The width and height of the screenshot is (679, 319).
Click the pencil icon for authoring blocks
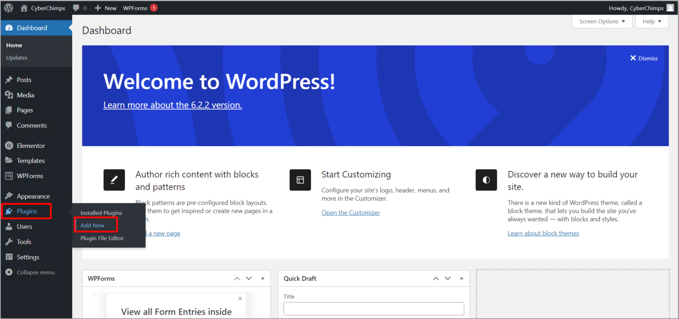click(x=114, y=180)
